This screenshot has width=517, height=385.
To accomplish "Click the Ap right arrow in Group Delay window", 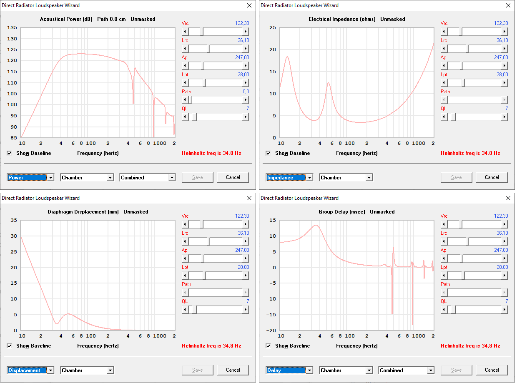I will [x=504, y=258].
